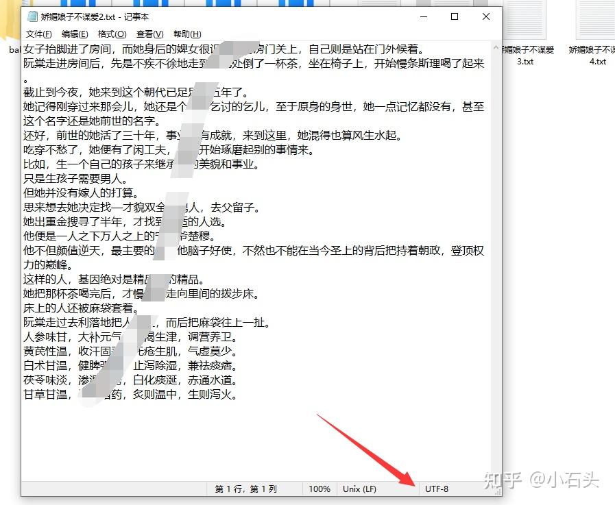Click the line starting 吃穿不愁了
The width and height of the screenshot is (615, 505).
click(x=169, y=150)
